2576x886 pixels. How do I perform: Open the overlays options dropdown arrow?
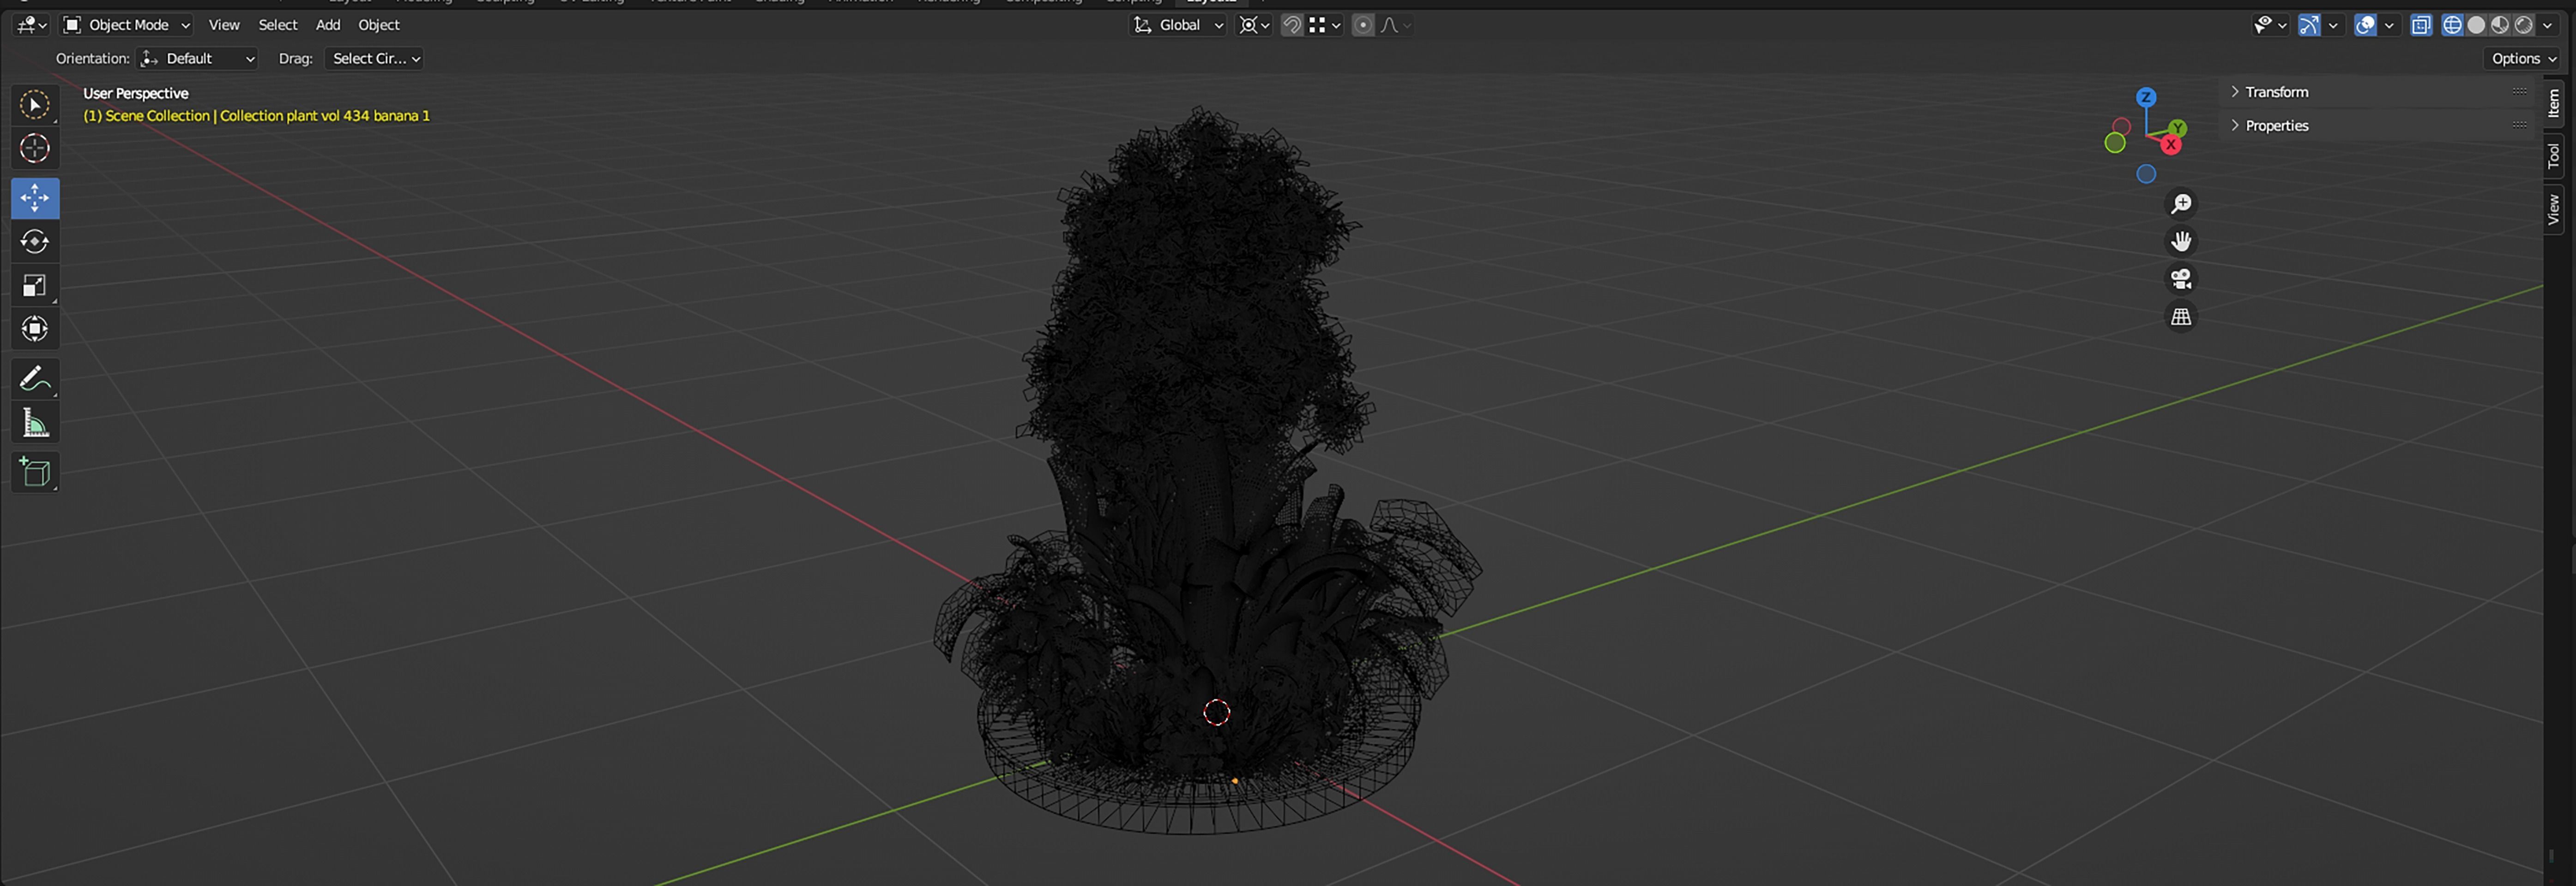[x=2389, y=25]
